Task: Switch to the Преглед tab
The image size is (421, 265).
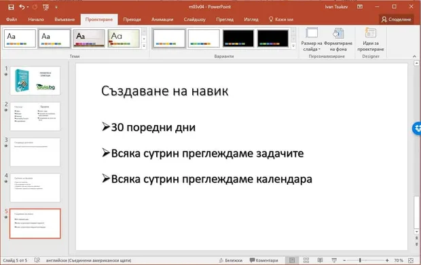Action: [x=225, y=19]
